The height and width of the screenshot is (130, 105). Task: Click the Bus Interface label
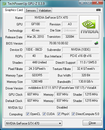click(x=53, y=56)
